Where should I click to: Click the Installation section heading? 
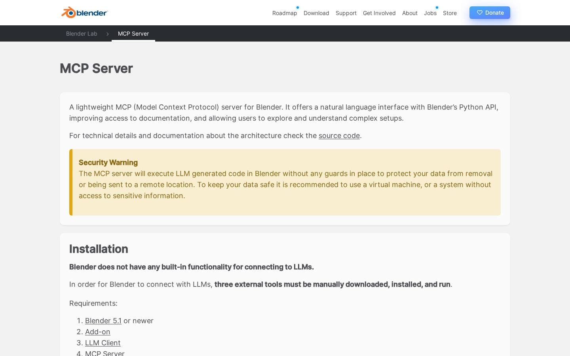99,249
